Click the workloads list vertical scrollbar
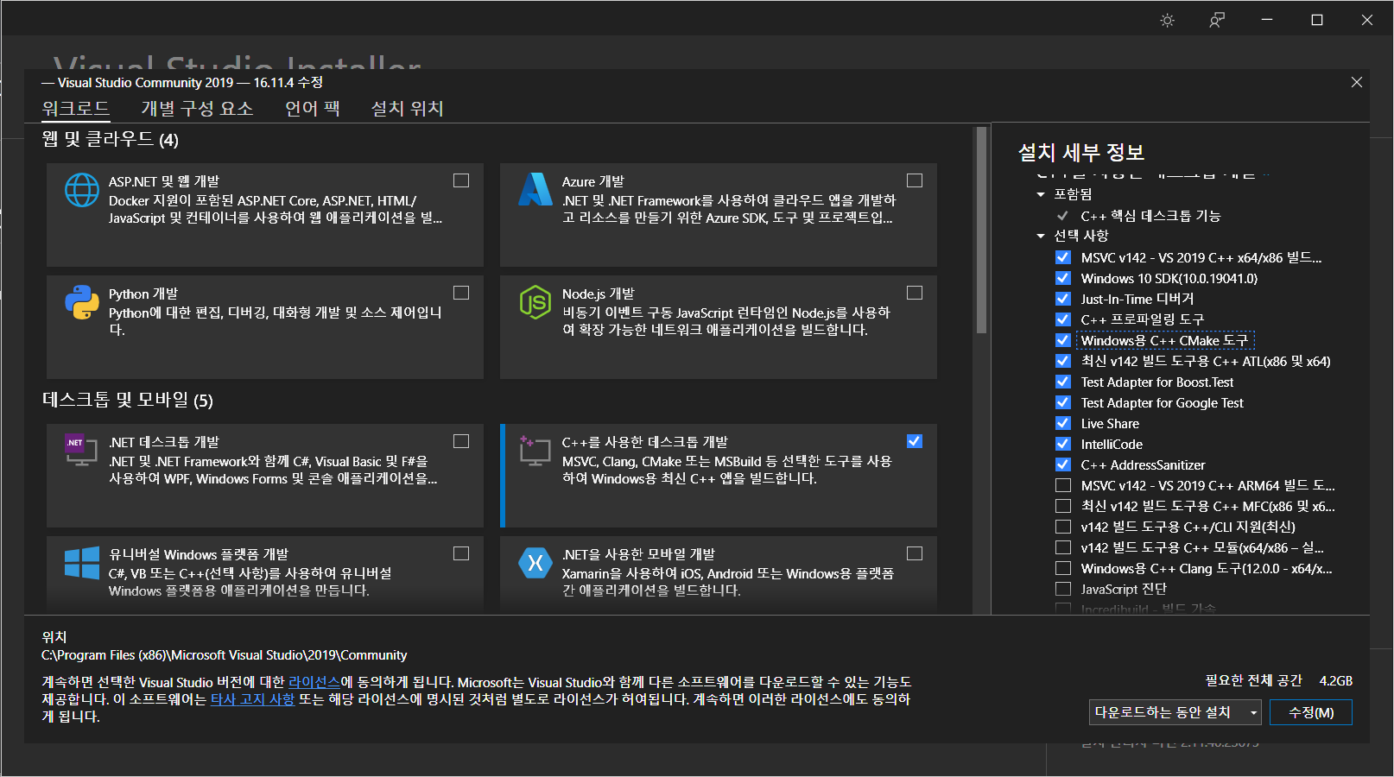 point(981,231)
